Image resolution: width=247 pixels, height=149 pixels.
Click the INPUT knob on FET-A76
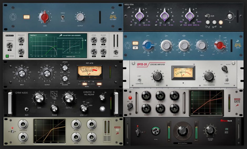point(22,73)
